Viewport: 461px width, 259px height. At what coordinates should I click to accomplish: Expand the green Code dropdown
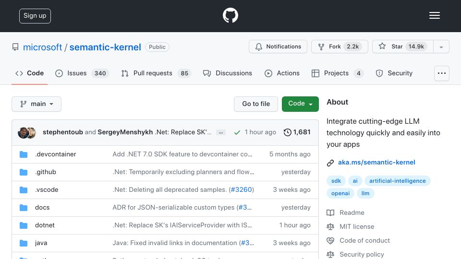click(x=300, y=104)
